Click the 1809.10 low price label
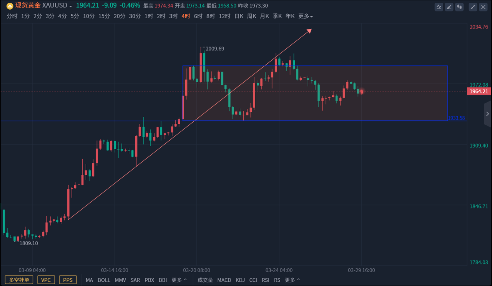Image resolution: width=492 pixels, height=286 pixels. point(29,243)
